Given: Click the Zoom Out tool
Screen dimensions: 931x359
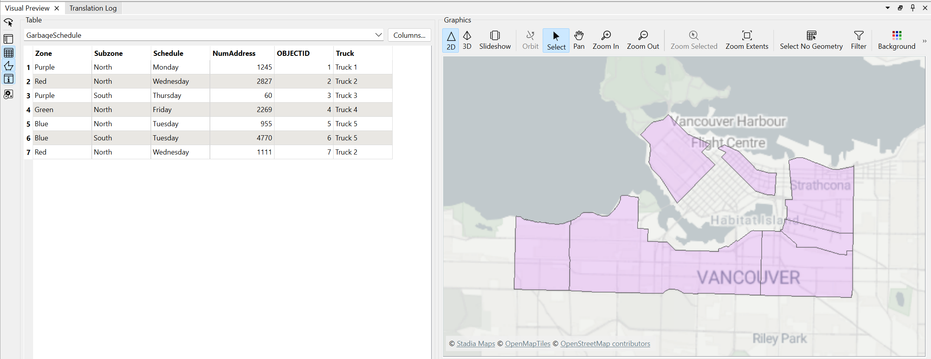Looking at the screenshot, I should pyautogui.click(x=642, y=40).
